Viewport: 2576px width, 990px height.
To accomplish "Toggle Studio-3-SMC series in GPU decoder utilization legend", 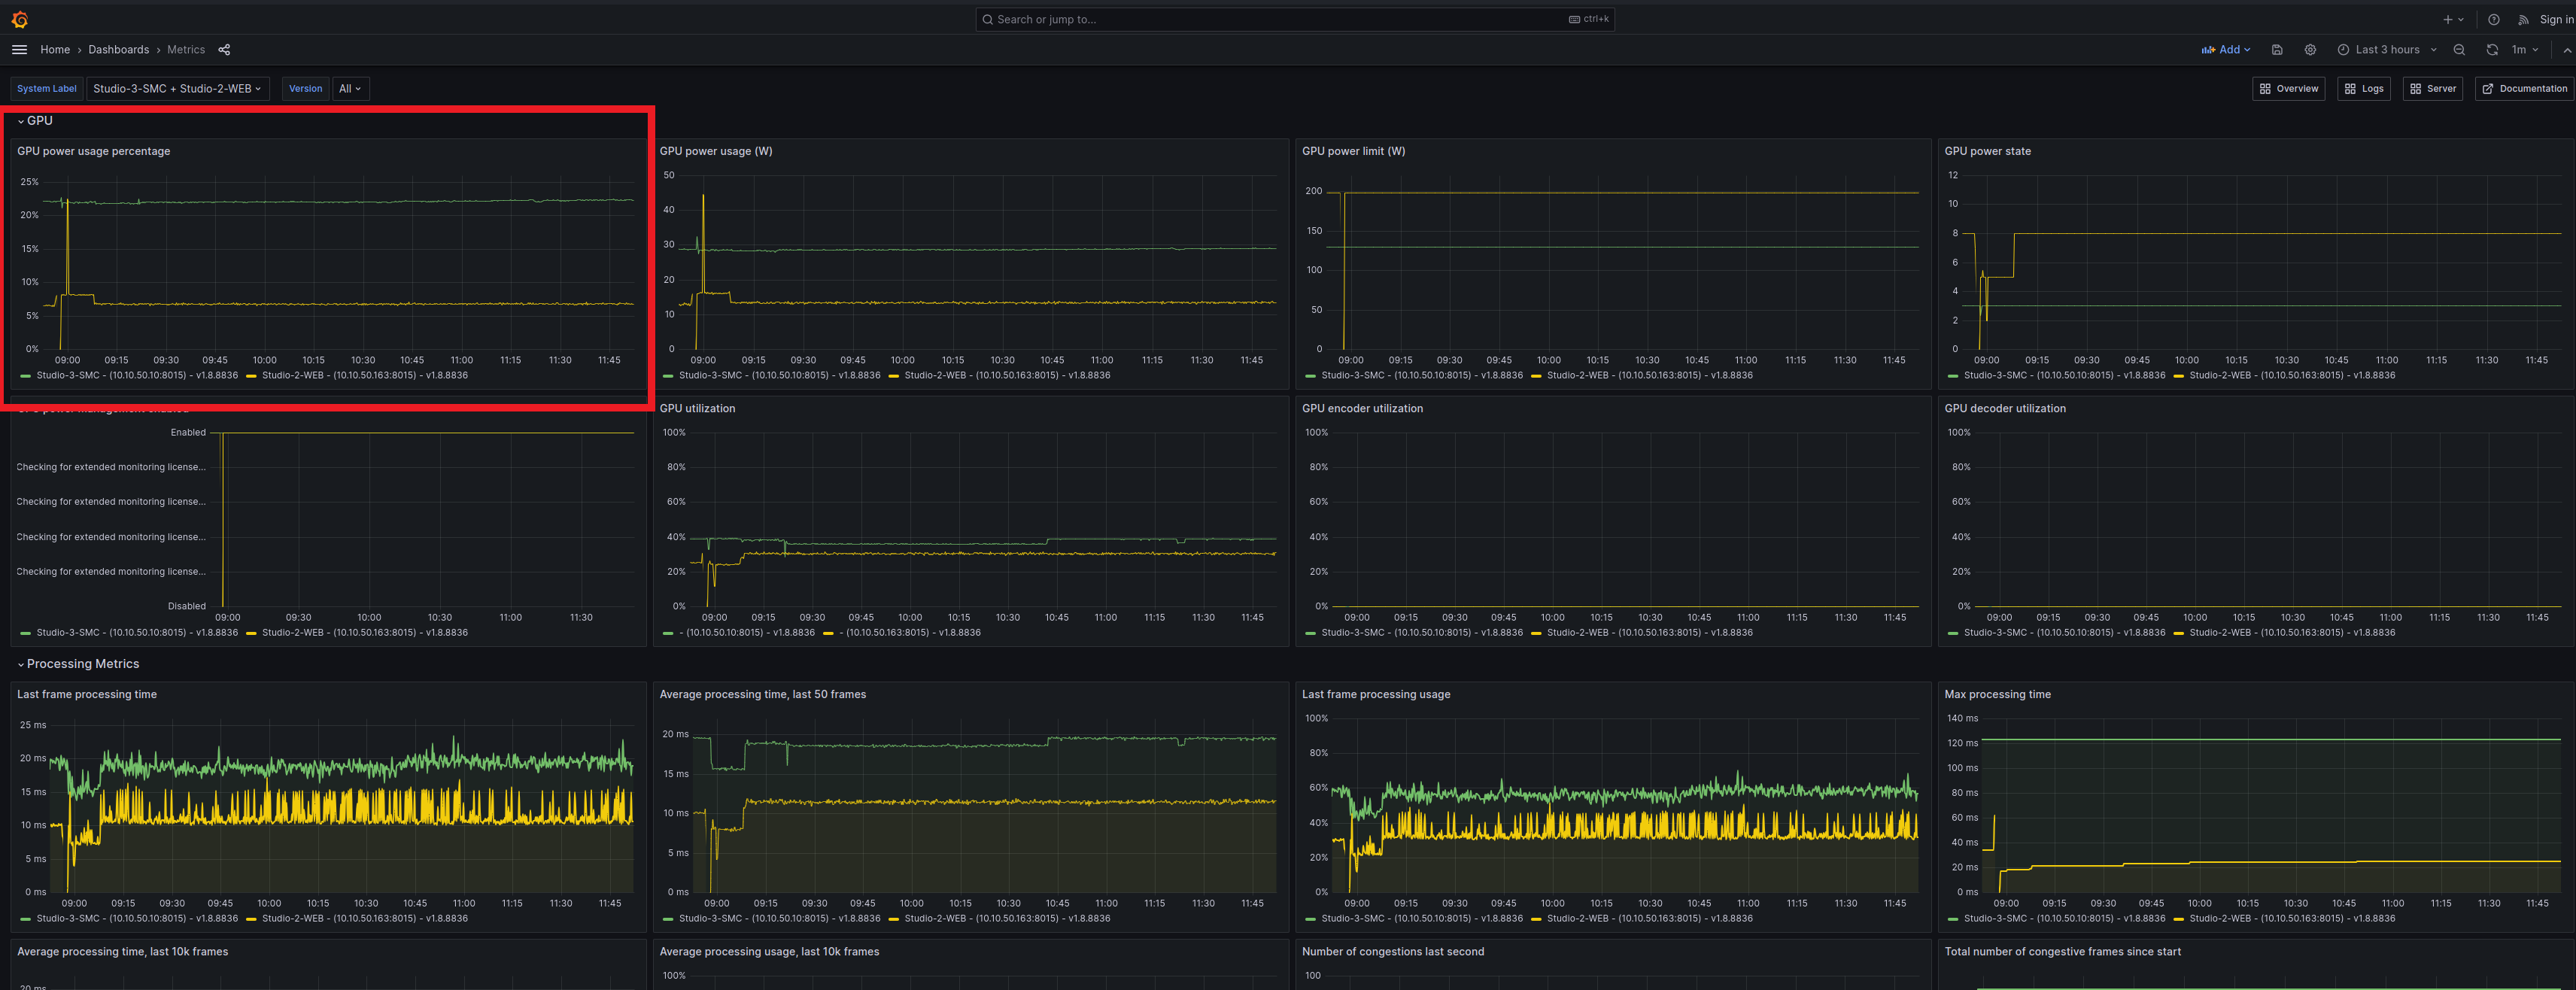I will [x=2065, y=632].
